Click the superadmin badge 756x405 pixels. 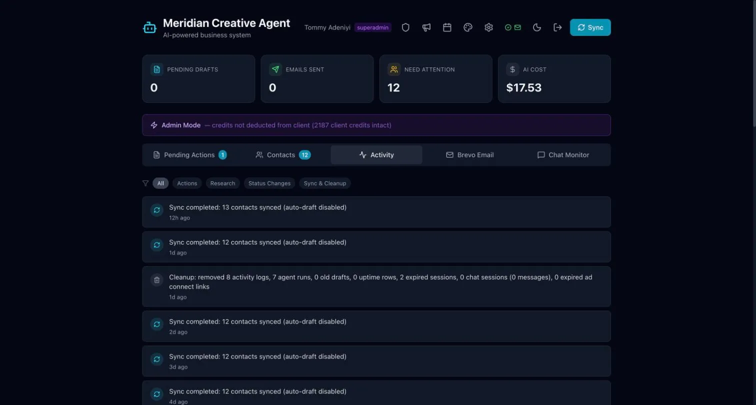click(373, 27)
